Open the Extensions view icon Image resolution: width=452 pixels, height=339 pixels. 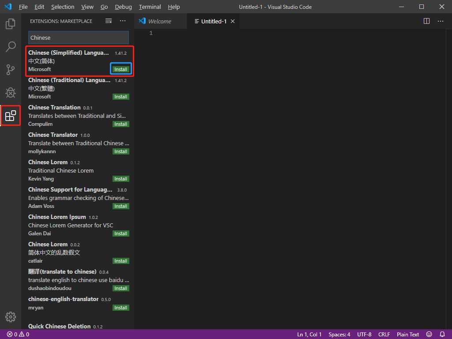[11, 116]
